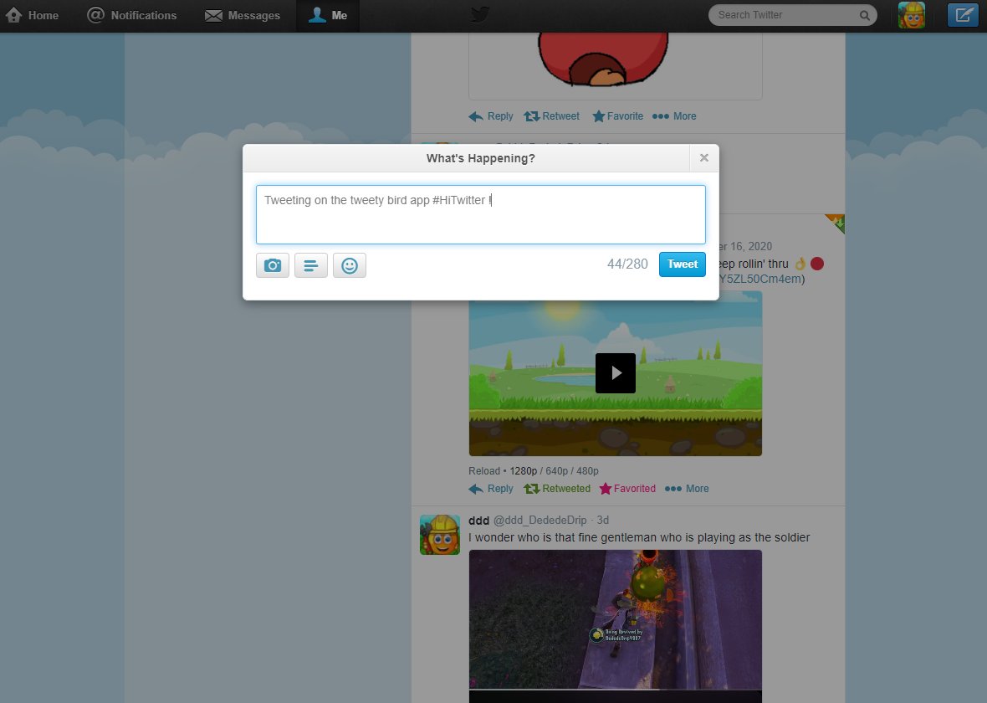The height and width of the screenshot is (703, 987).
Task: Open Messages from the top bar
Action: 243,15
